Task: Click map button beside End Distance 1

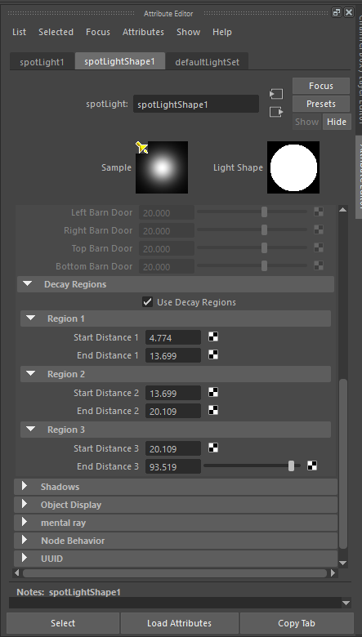Action: coord(213,354)
